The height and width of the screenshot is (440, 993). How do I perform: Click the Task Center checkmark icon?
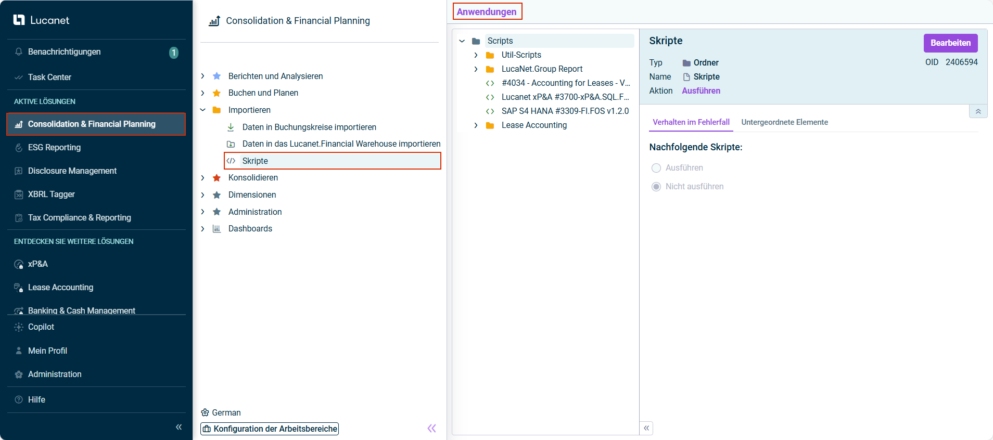pyautogui.click(x=19, y=77)
